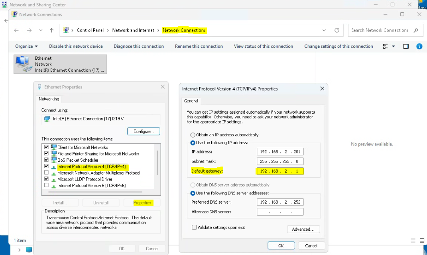Switch to the Networking tab
The image size is (427, 255).
(49, 99)
